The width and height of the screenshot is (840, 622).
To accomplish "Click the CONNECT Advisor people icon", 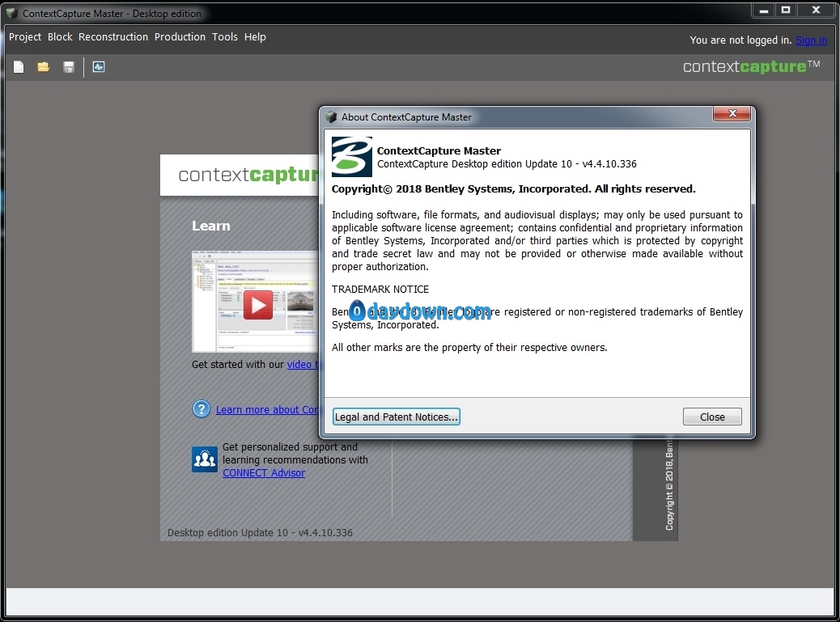I will coord(205,459).
